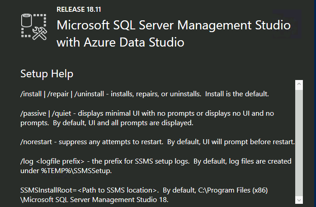Click the "/passive | /quiet" help line
The image size is (316, 207).
click(x=147, y=113)
